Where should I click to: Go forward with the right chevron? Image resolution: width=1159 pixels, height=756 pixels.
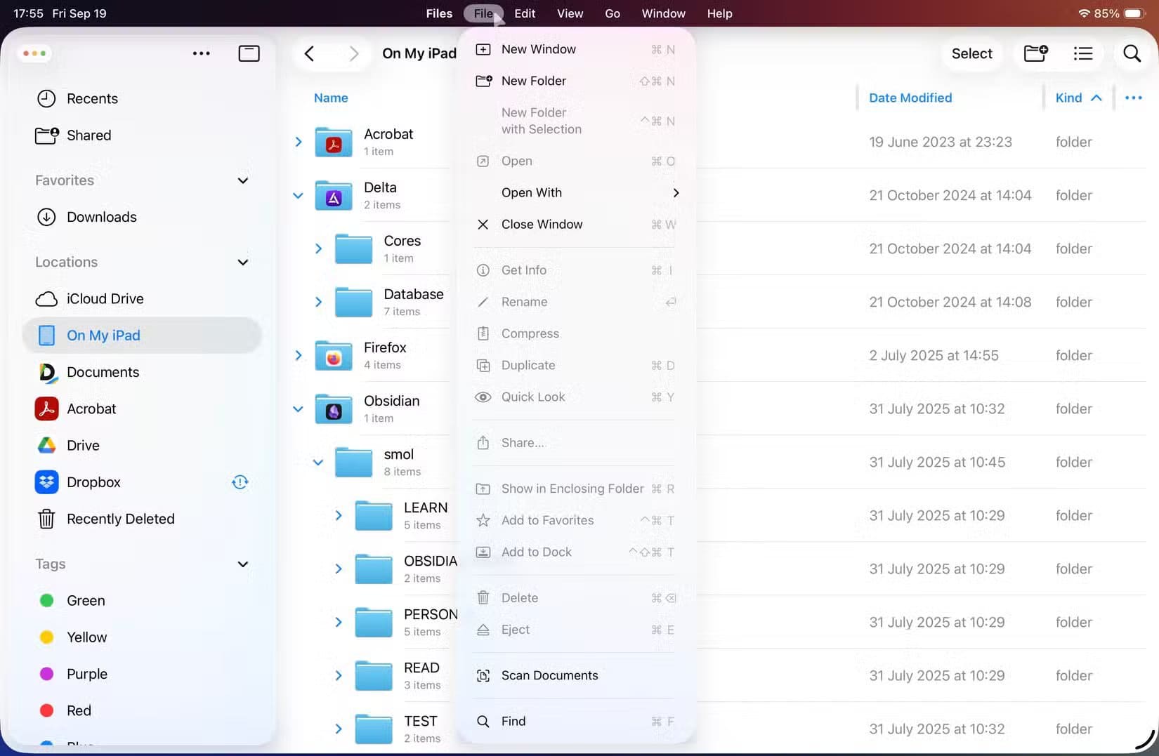(x=354, y=53)
